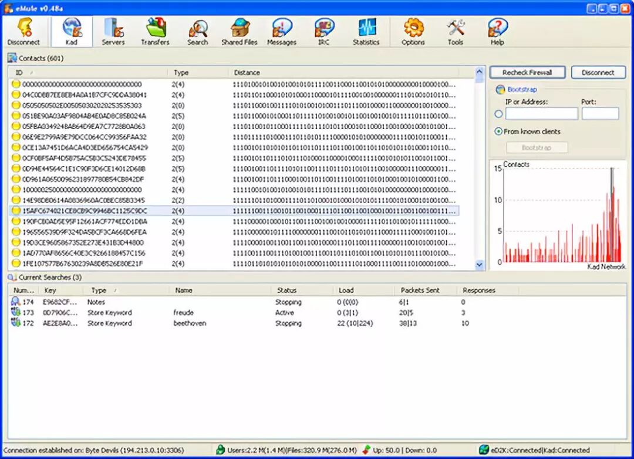This screenshot has width=634, height=459.
Task: Select the IP or Address radio button
Action: 498,114
